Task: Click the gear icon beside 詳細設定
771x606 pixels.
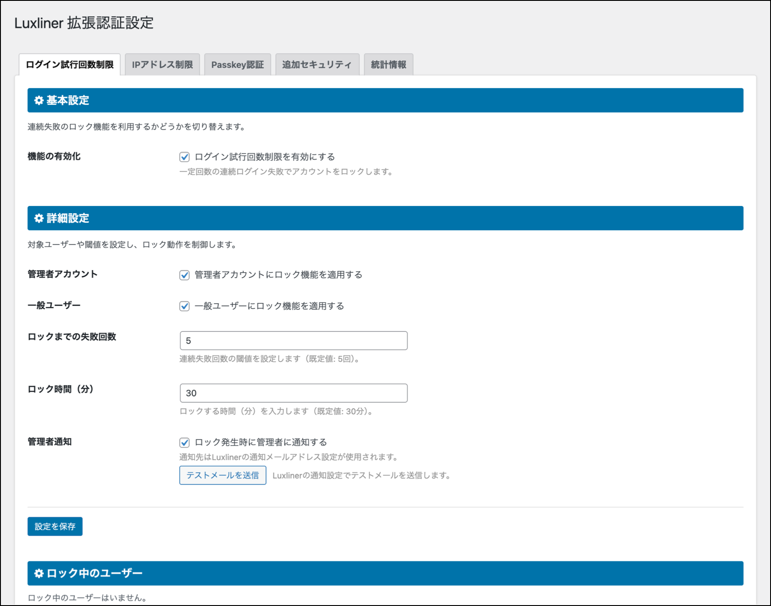Action: tap(39, 219)
